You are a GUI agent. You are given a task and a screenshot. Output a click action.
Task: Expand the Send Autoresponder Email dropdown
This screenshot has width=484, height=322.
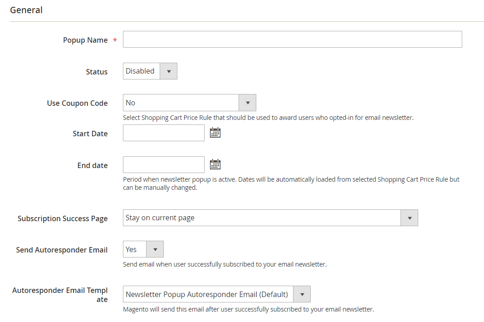[x=143, y=249]
